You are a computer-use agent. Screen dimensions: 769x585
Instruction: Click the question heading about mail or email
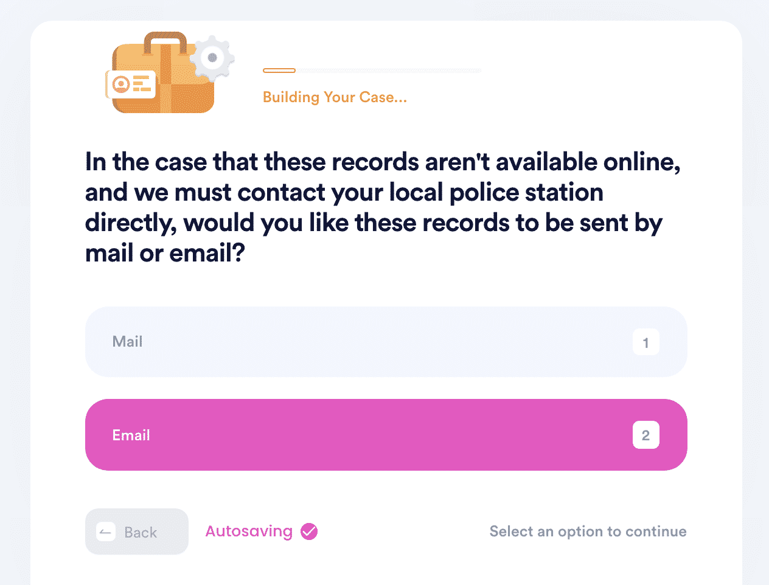click(383, 207)
